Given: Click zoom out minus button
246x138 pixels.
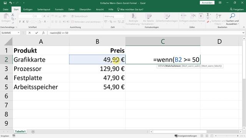Looking at the screenshot, I should [x=216, y=136].
